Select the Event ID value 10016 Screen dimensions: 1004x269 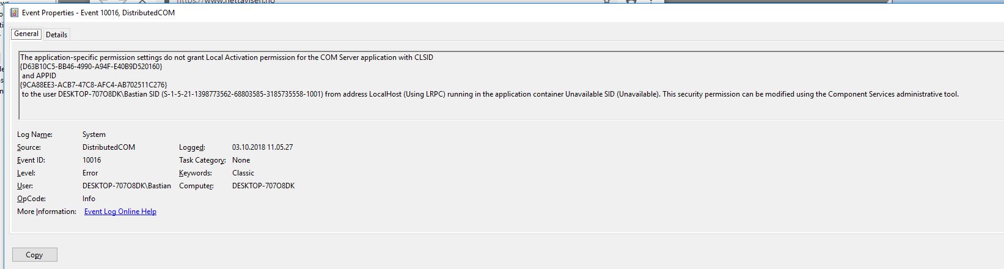click(x=92, y=160)
